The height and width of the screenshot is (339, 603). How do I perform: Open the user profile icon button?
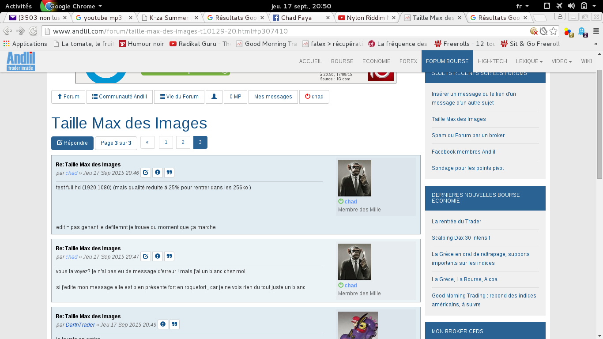click(214, 97)
